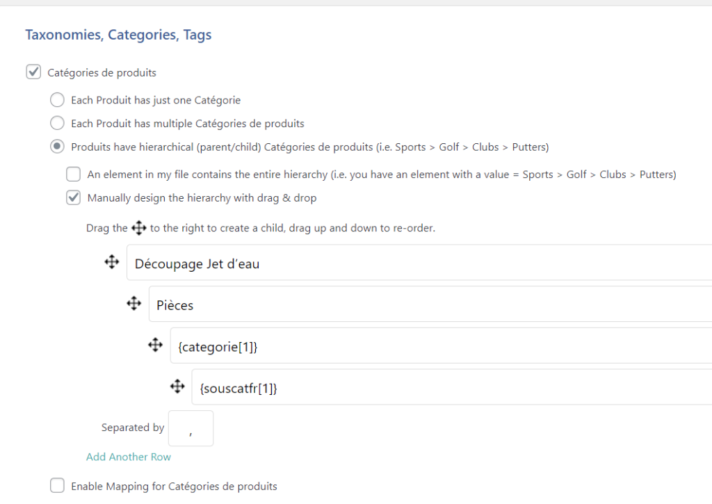Viewport: 712px width, 504px height.
Task: Click the 'Separated by' label text
Action: [133, 428]
